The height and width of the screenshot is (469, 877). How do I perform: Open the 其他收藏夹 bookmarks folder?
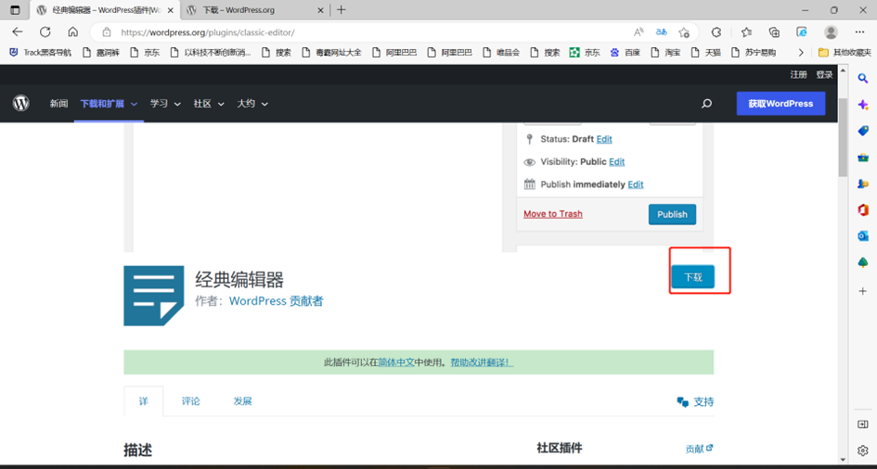[845, 53]
